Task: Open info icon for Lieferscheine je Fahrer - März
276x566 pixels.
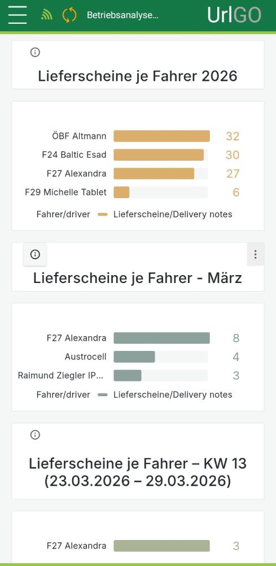Action: point(35,255)
